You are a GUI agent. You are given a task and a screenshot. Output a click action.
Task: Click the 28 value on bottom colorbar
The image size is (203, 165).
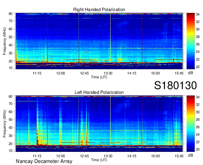pyautogui.click(x=198, y=120)
